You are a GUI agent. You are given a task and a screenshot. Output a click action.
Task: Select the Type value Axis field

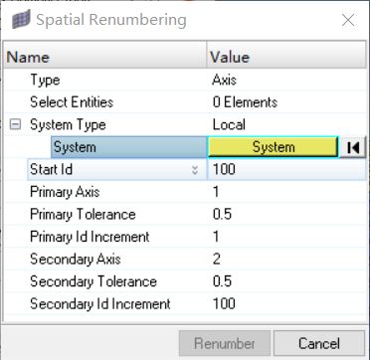pos(287,80)
